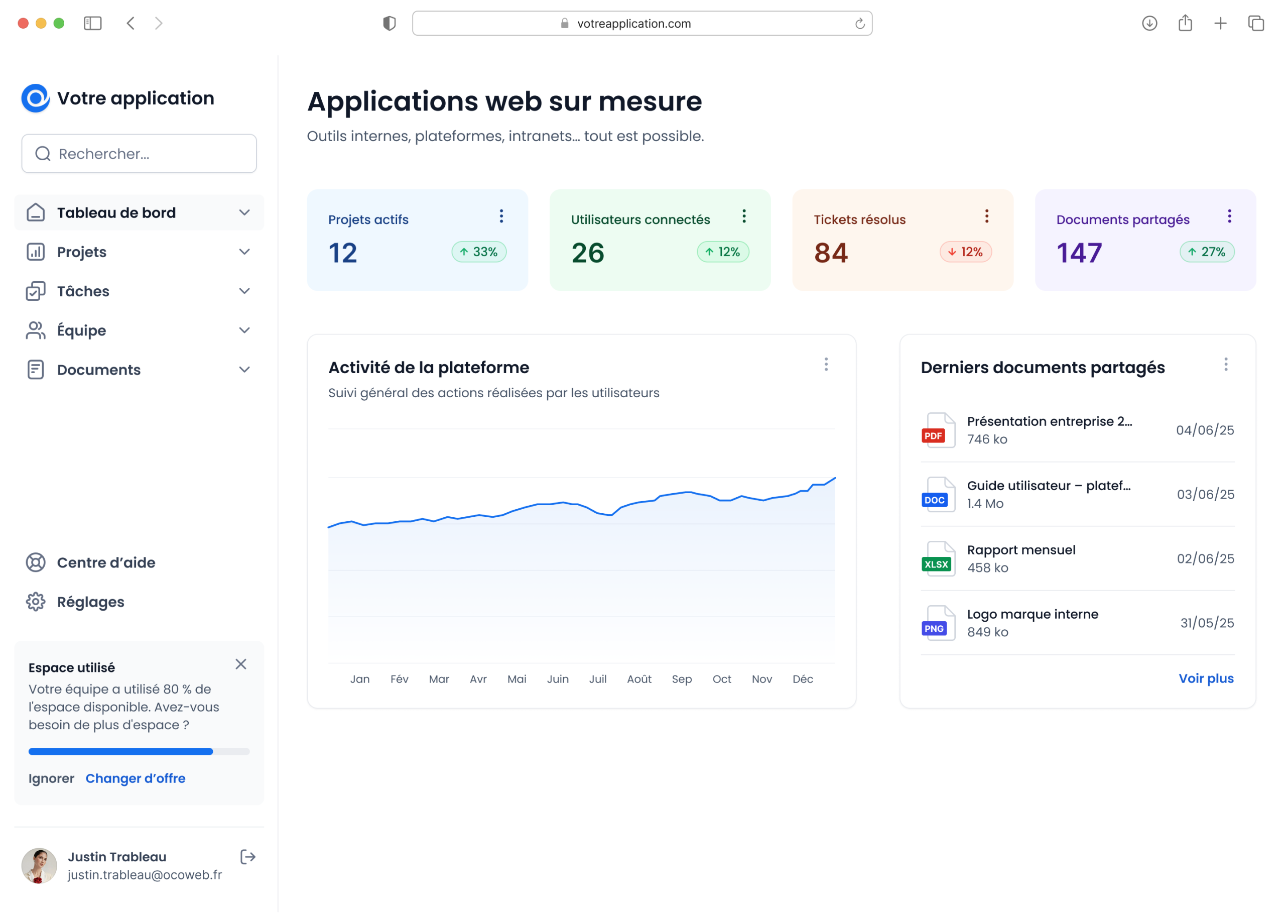Click the Safari share icon

[x=1185, y=23]
